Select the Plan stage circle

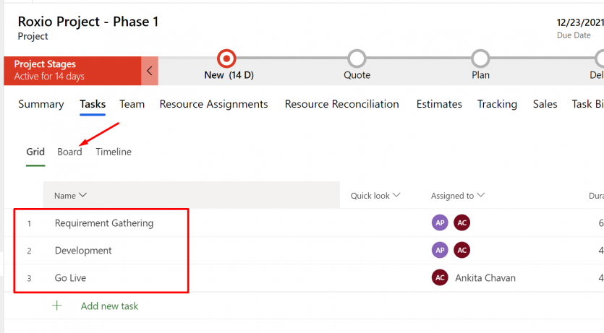coord(480,59)
